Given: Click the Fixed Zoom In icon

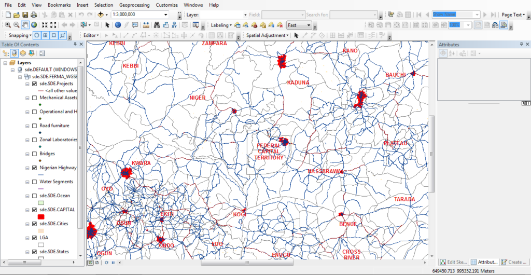Looking at the screenshot, I should click(45, 25).
